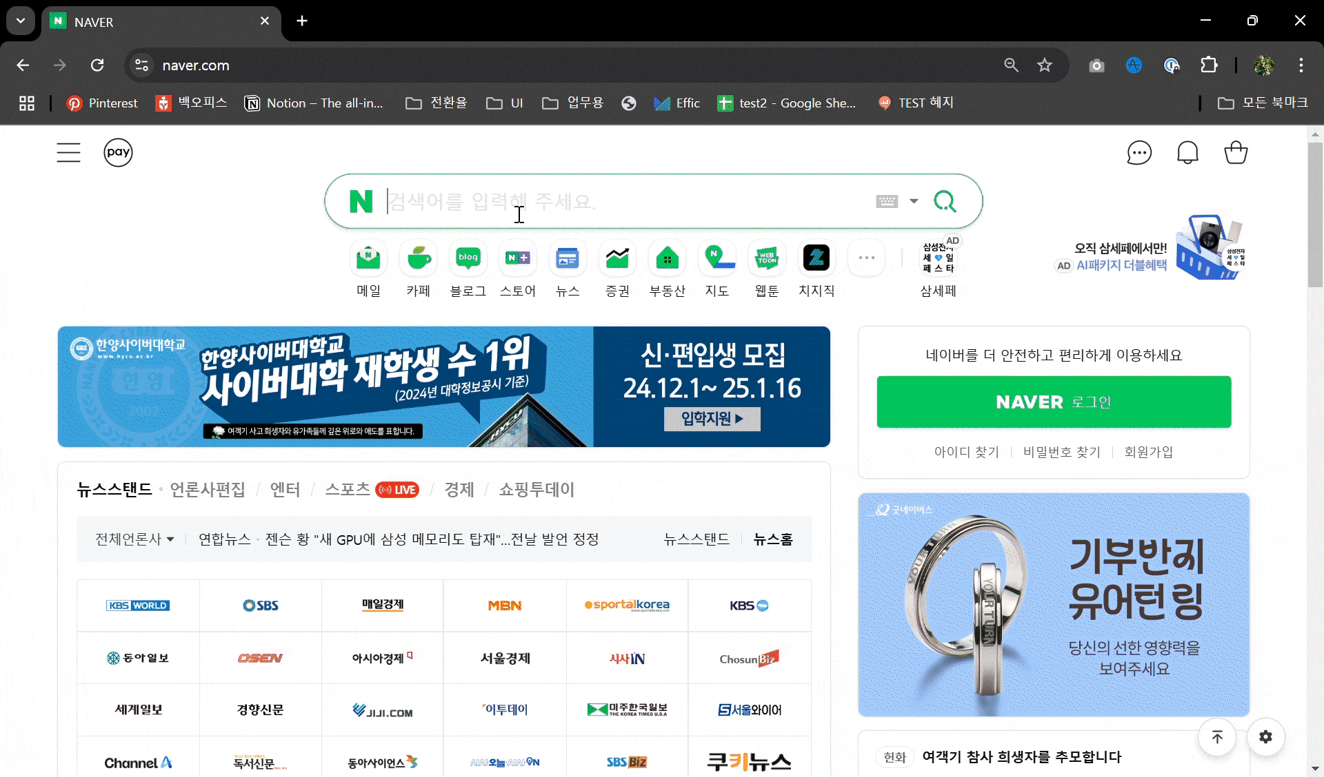Image resolution: width=1324 pixels, height=777 pixels.
Task: Open the KBS WORLD press logo
Action: point(138,605)
